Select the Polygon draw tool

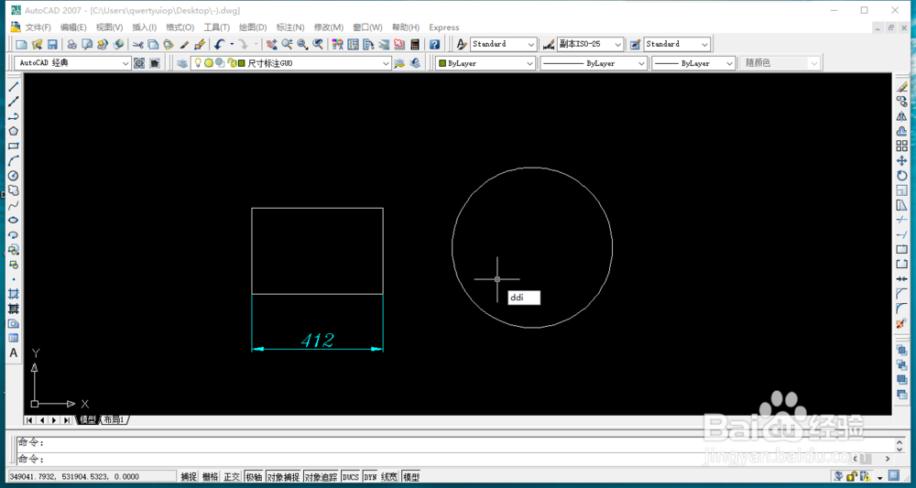coord(14,131)
